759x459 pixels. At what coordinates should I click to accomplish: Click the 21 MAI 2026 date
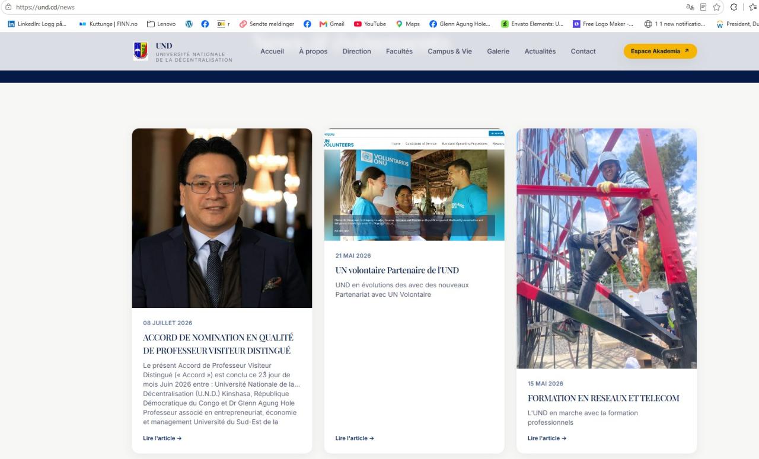pos(353,256)
